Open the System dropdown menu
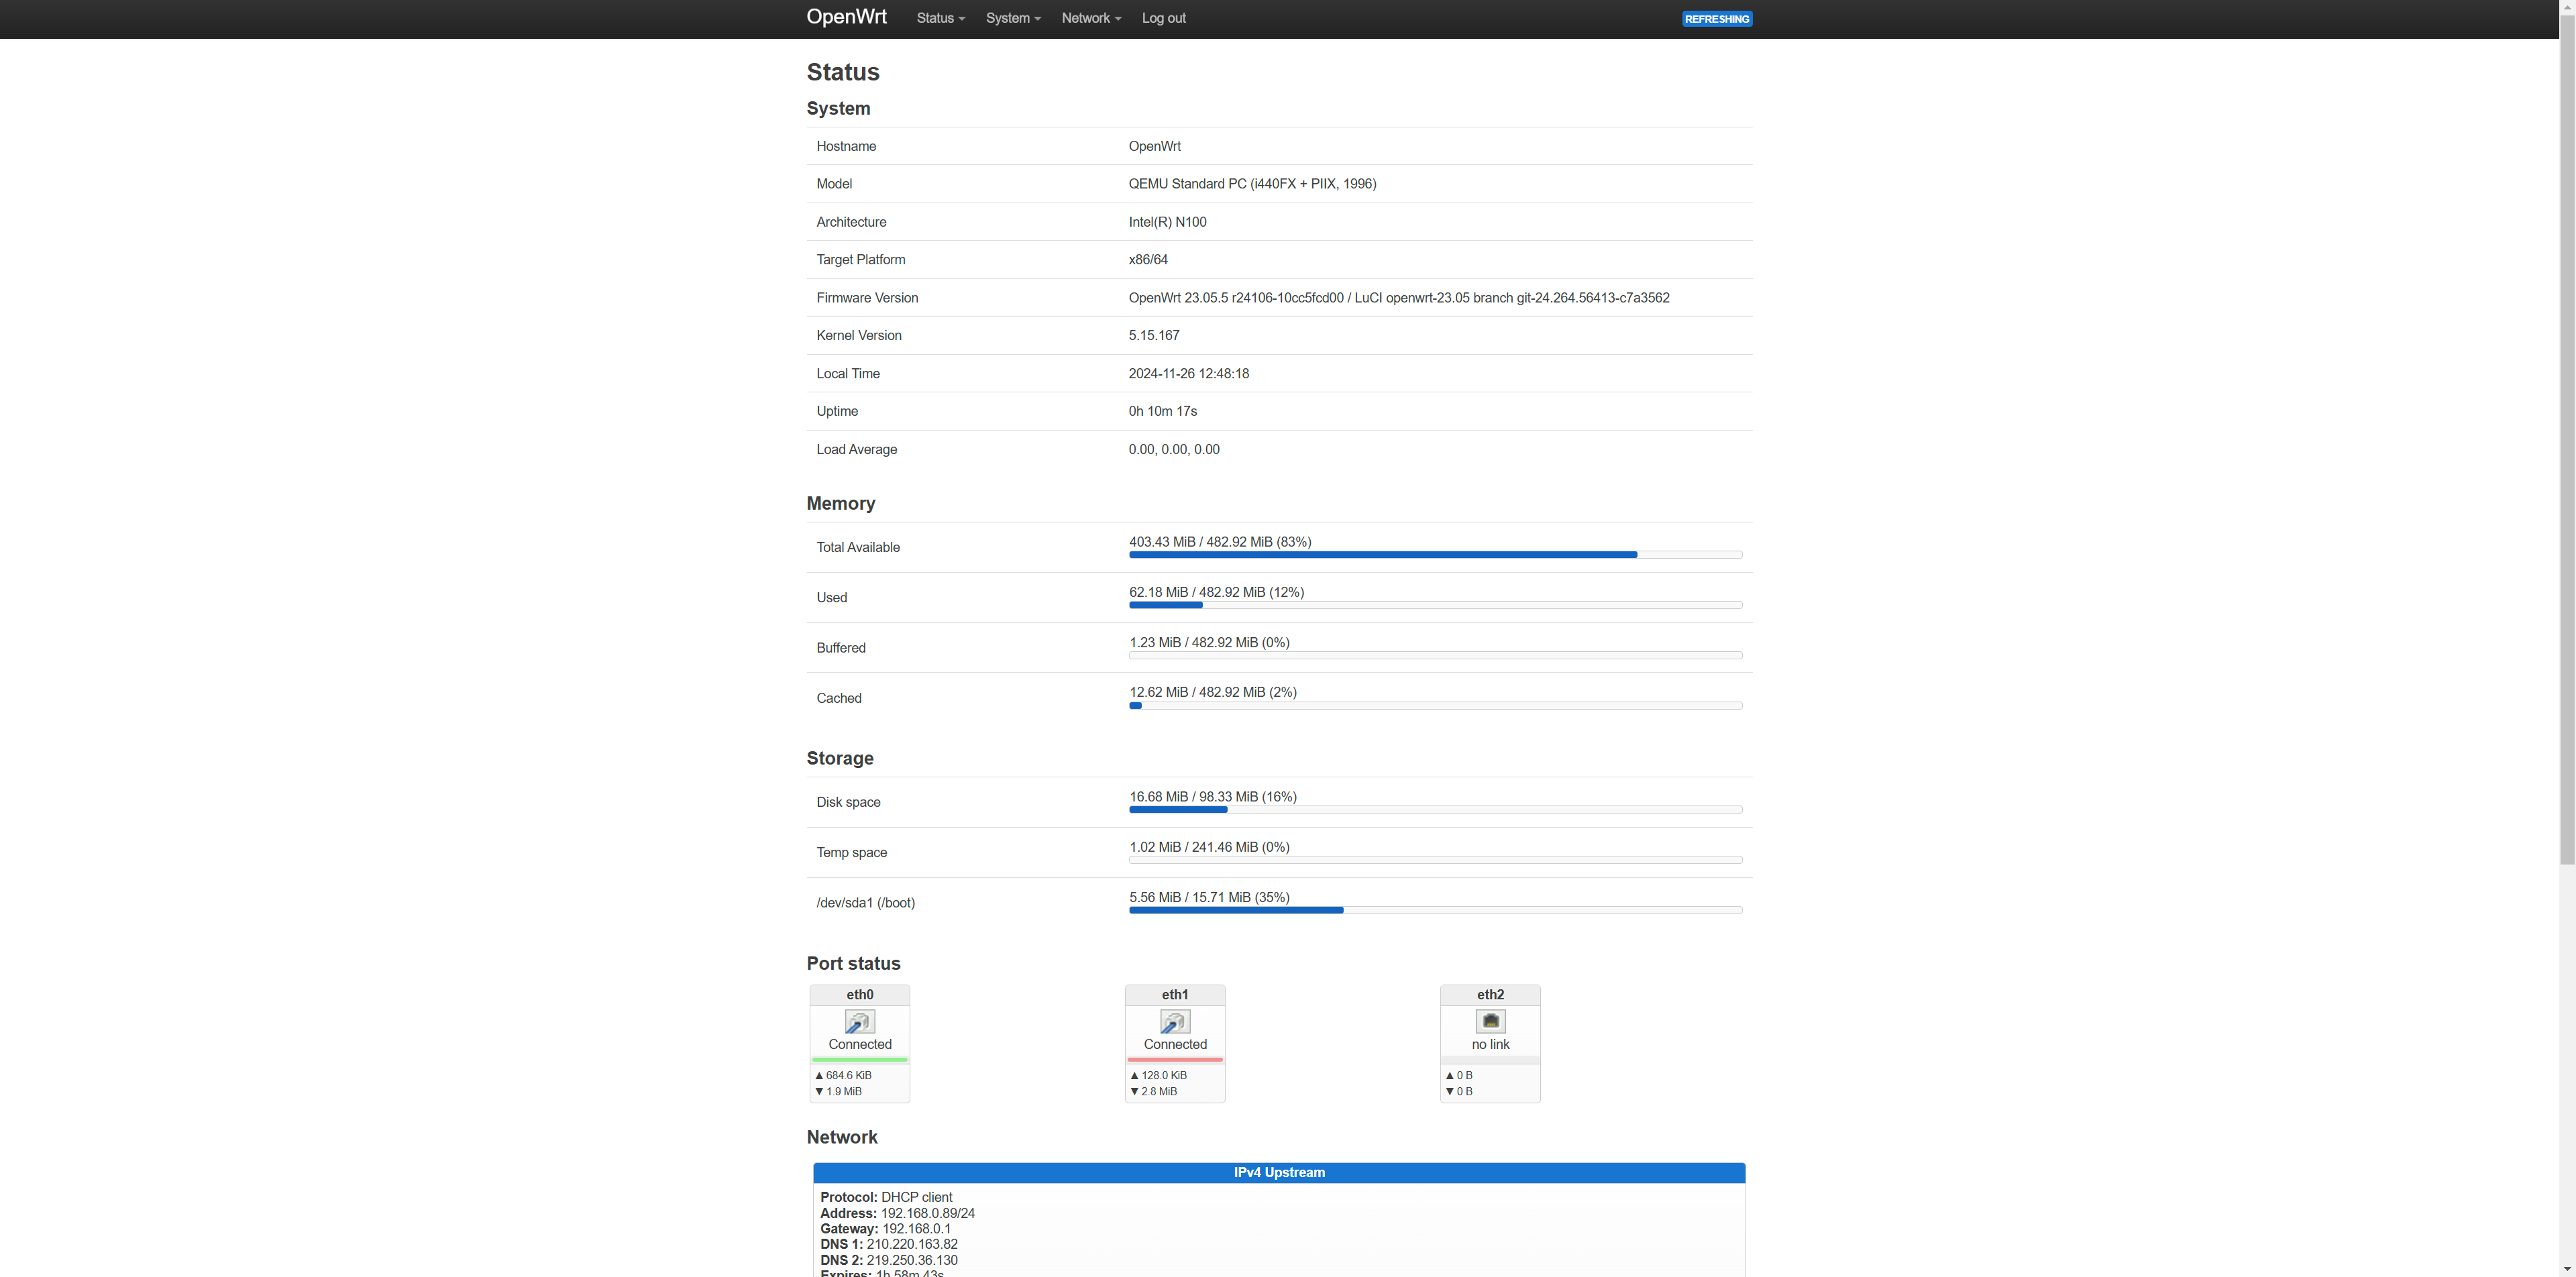This screenshot has width=2576, height=1277. [1013, 18]
